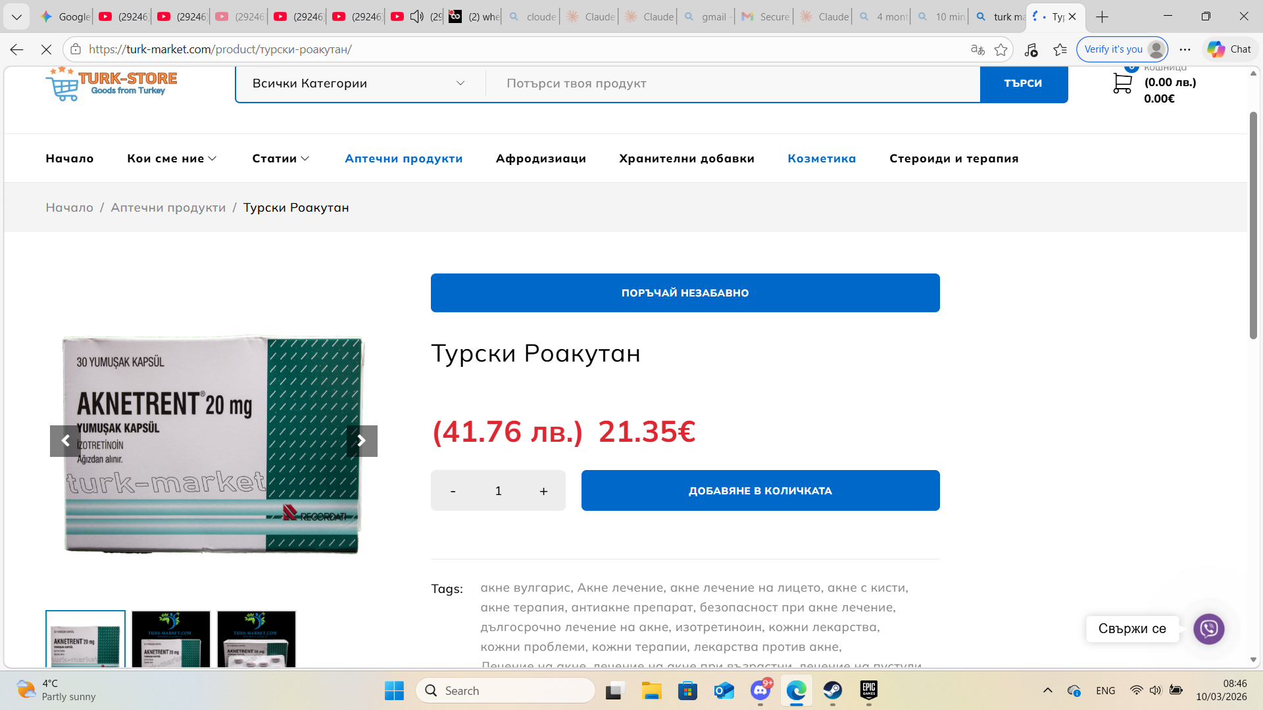Expand the Статии menu
The image size is (1263, 710).
280,158
